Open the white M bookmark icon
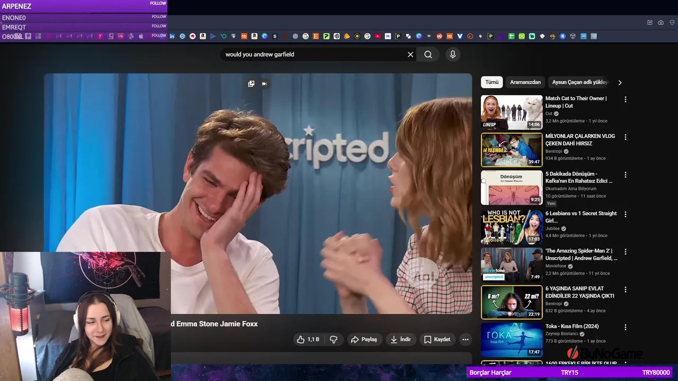Screen dimensions: 678x381 tap(388, 36)
